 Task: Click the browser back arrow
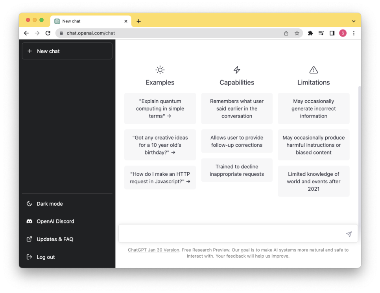[26, 33]
